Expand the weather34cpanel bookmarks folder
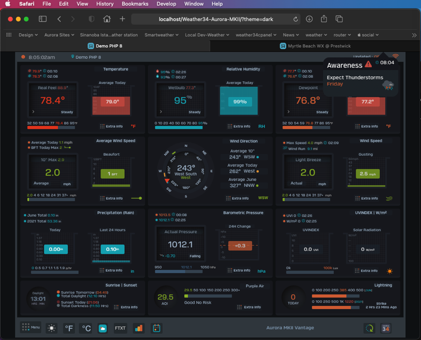 click(256, 35)
